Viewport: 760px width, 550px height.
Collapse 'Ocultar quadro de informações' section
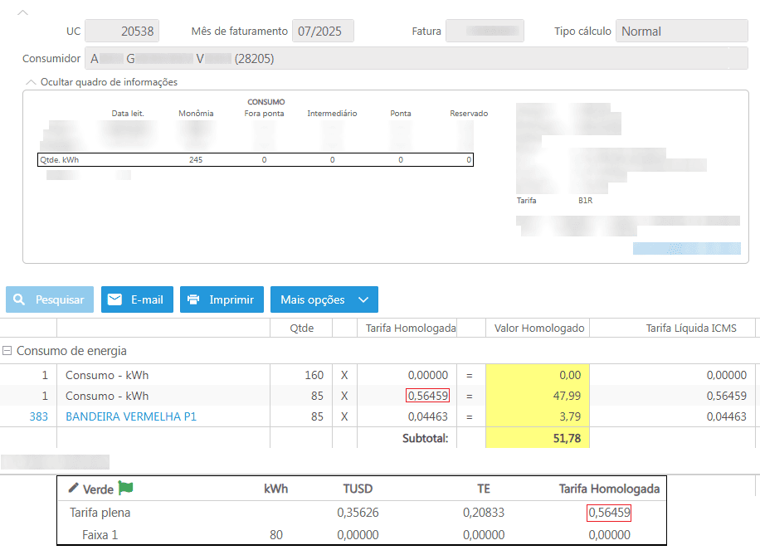(31, 82)
